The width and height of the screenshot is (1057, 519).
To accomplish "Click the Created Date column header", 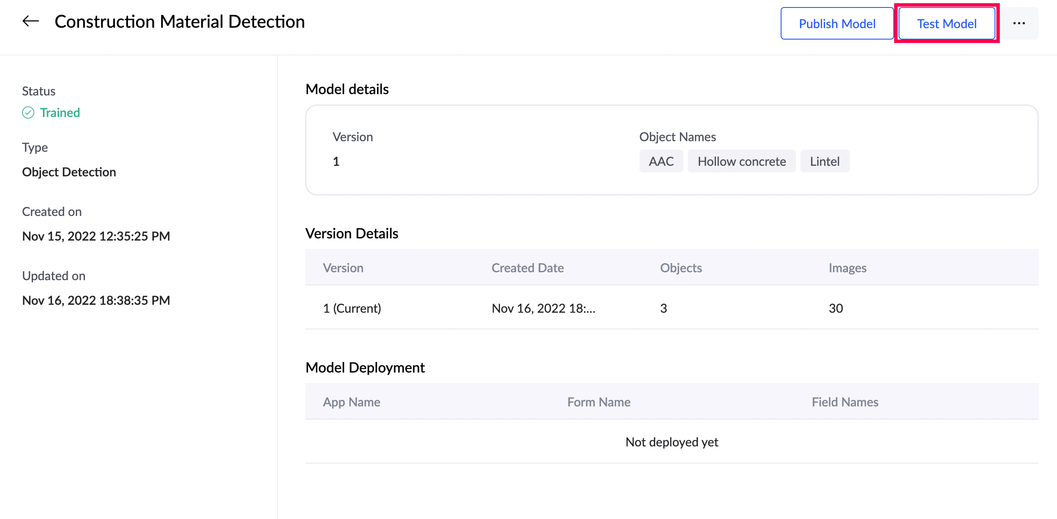I will [527, 268].
